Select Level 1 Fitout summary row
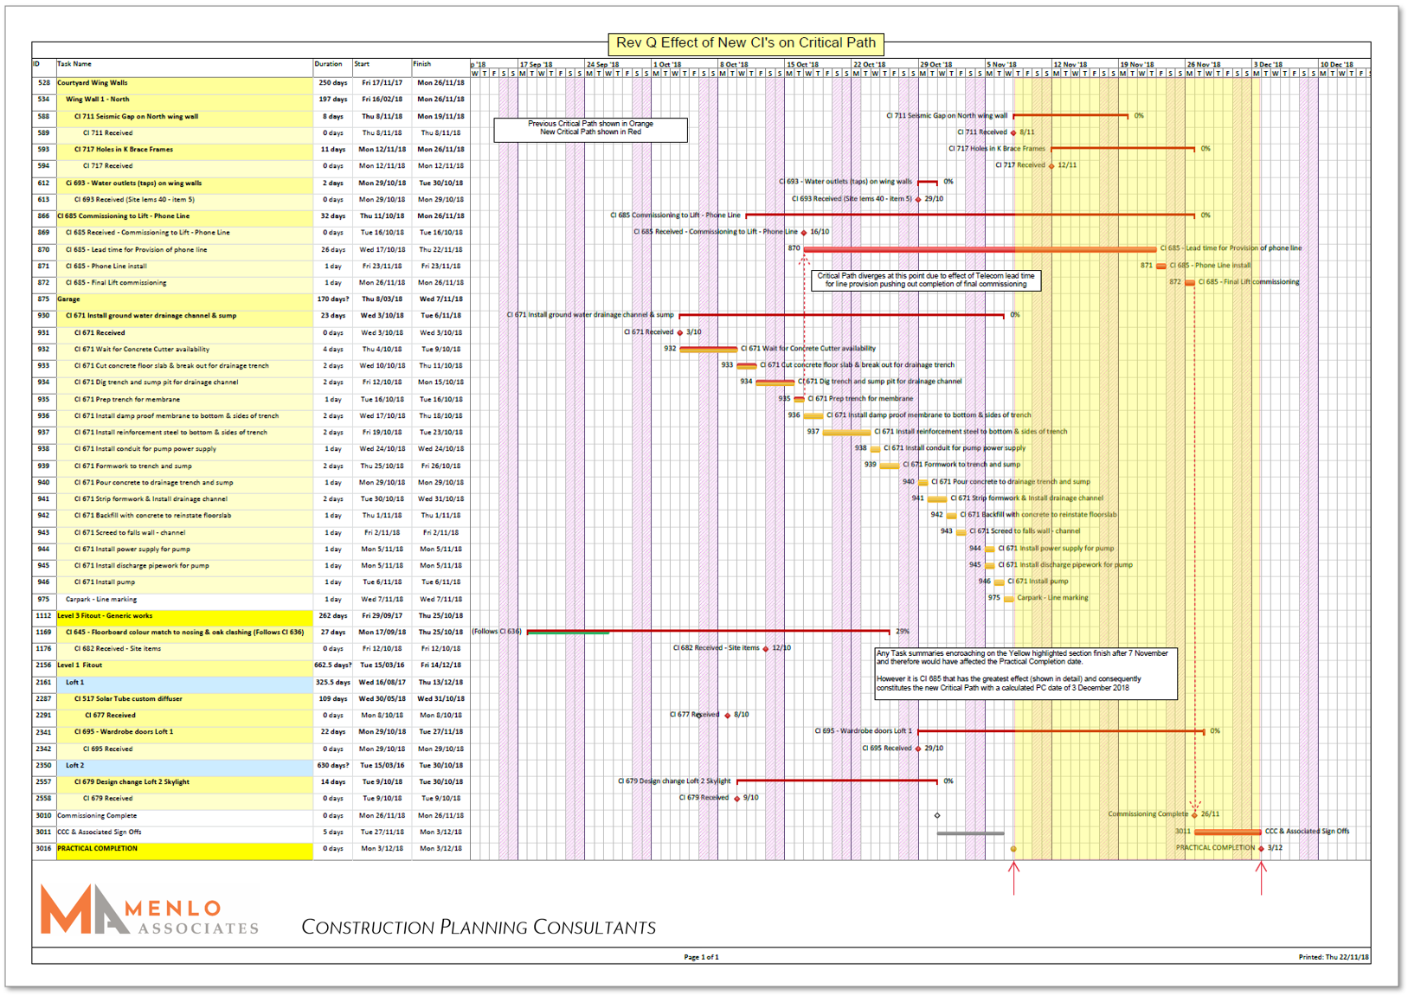Image resolution: width=1408 pixels, height=996 pixels. tap(251, 665)
